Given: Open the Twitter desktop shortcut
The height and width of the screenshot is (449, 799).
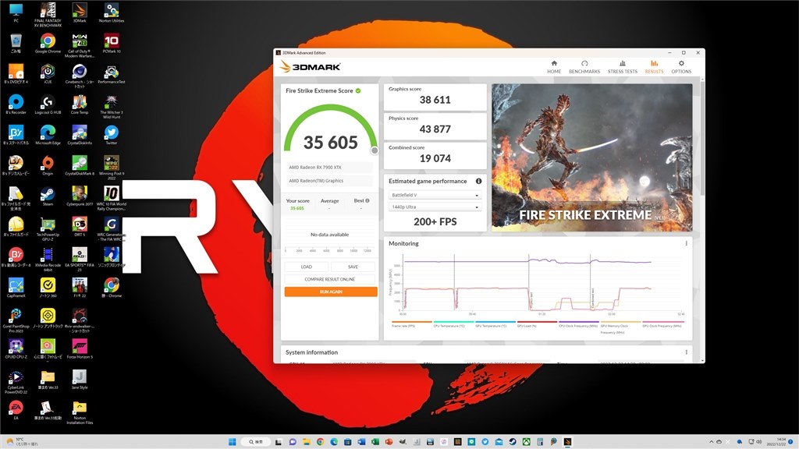Looking at the screenshot, I should pyautogui.click(x=112, y=136).
